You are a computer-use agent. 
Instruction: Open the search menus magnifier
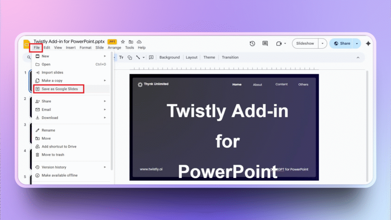pos(28,57)
